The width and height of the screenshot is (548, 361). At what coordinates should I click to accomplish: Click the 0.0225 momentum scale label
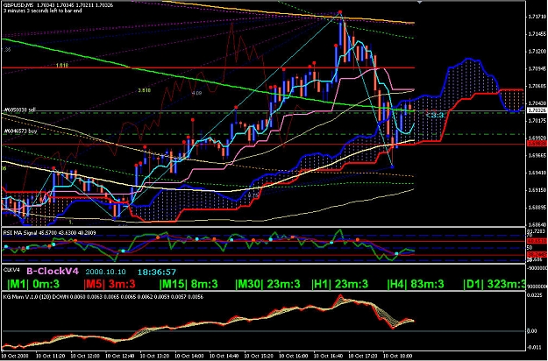pos(535,295)
